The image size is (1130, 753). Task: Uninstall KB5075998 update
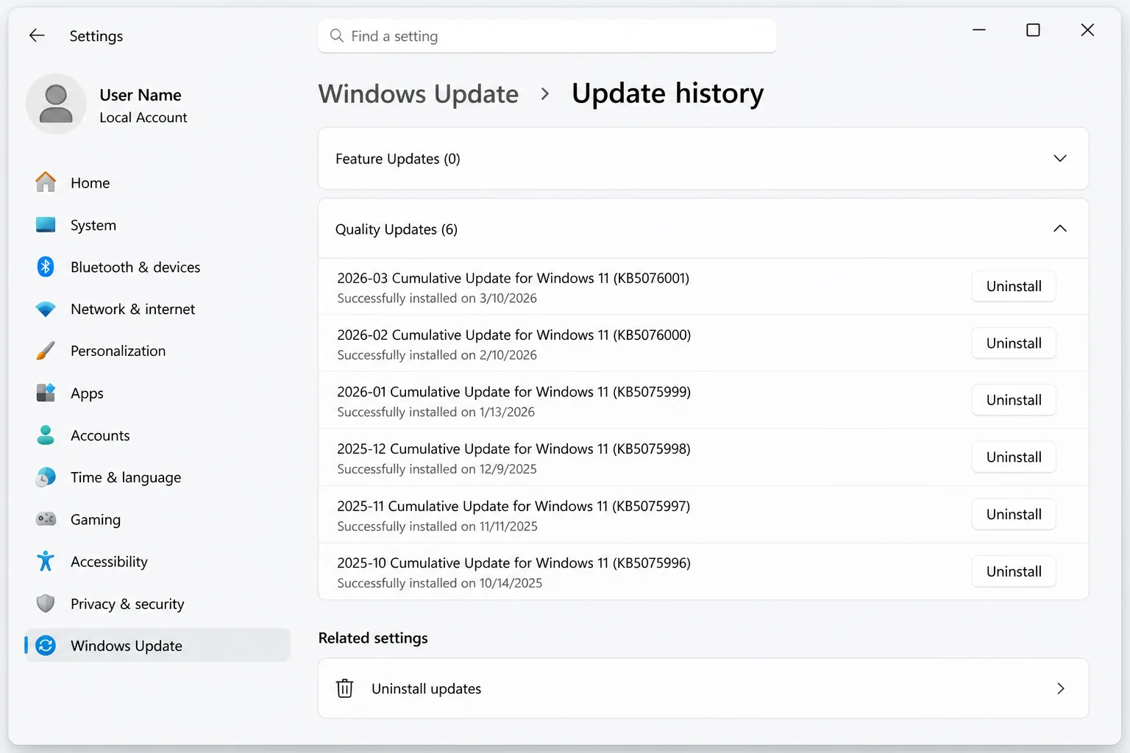(1014, 457)
